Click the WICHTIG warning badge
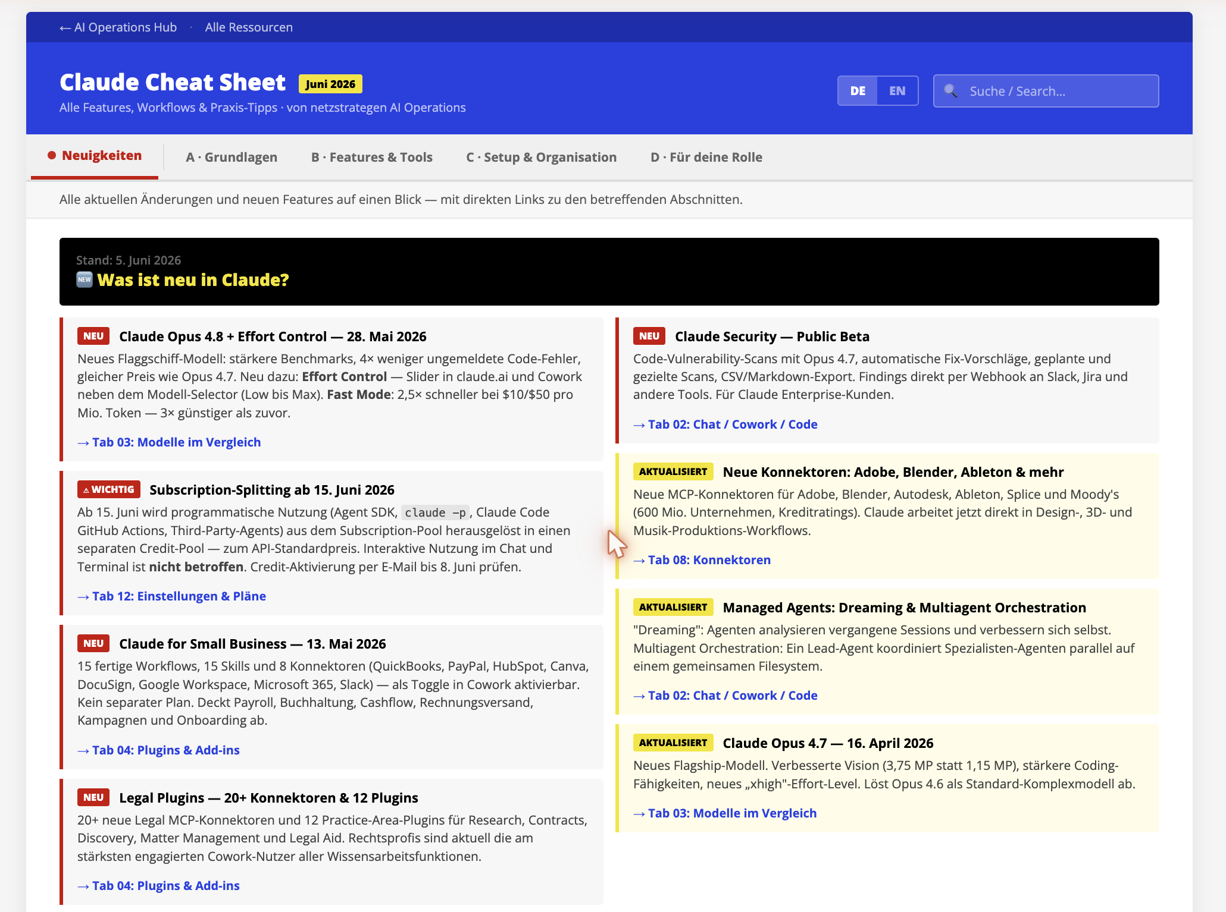 [x=109, y=489]
